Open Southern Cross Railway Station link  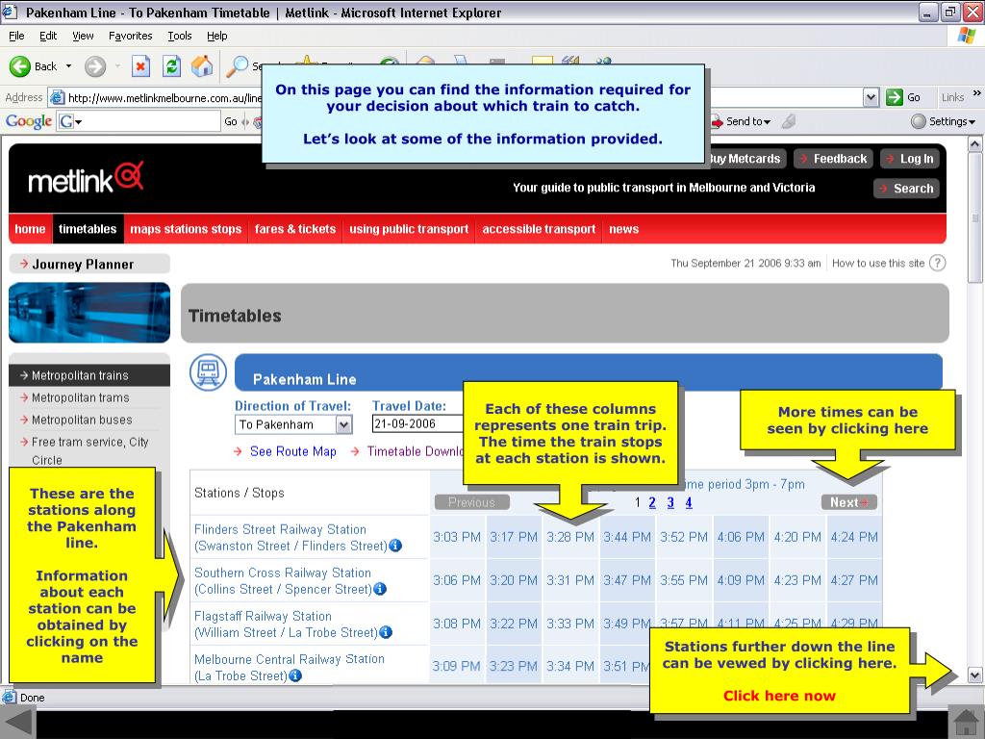click(283, 580)
